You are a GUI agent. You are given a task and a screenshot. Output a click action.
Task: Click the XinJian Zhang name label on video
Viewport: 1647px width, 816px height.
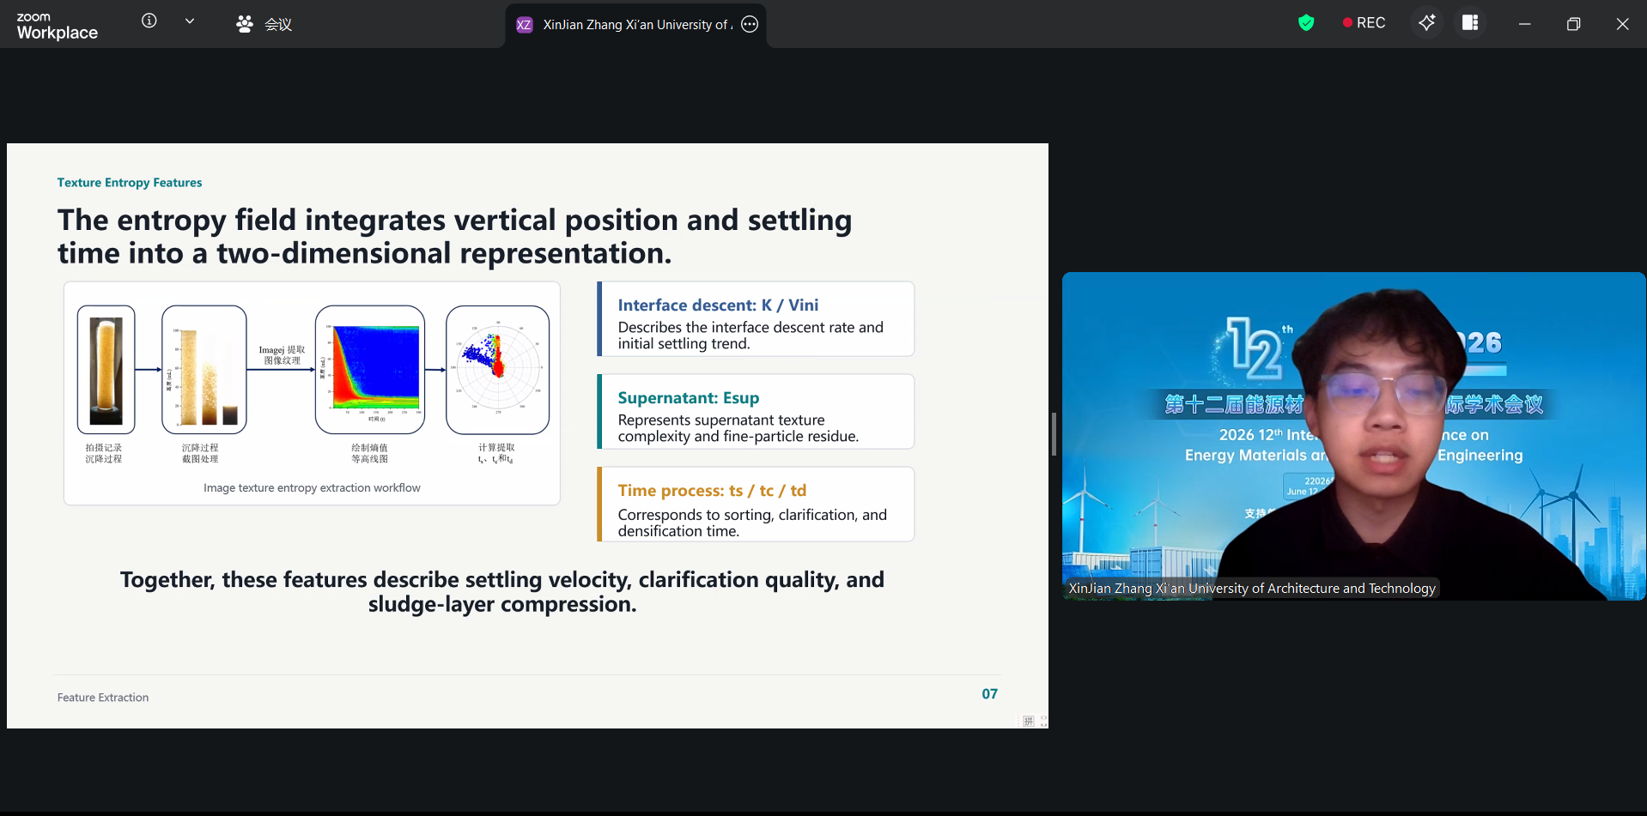pyautogui.click(x=1251, y=588)
